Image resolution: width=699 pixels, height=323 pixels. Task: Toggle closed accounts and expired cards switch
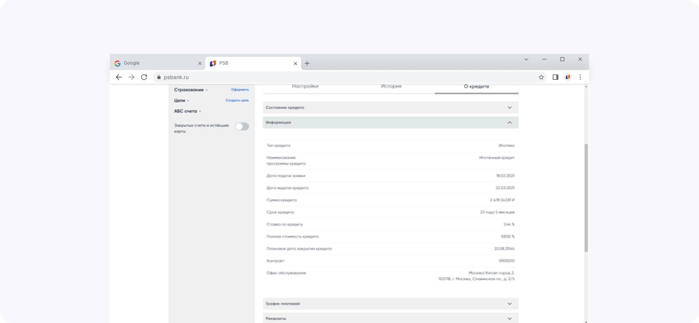tap(242, 127)
